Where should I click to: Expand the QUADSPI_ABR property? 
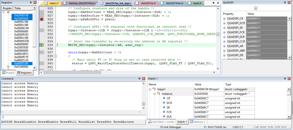pos(224,51)
